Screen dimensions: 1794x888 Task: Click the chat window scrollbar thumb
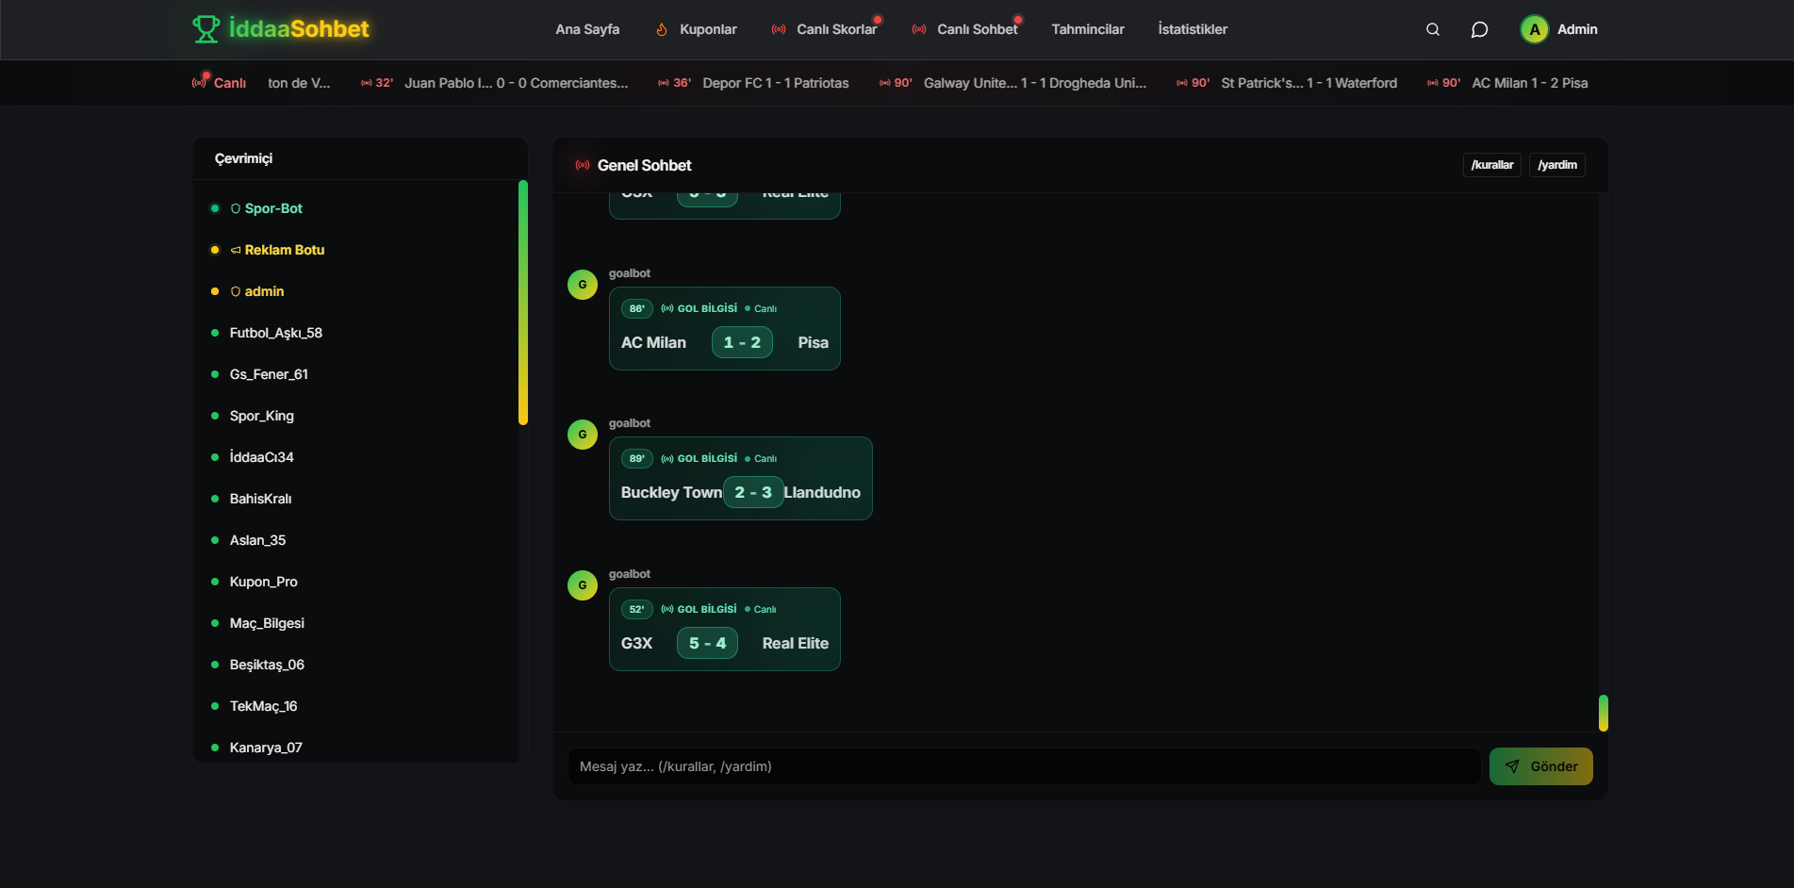(x=1603, y=713)
